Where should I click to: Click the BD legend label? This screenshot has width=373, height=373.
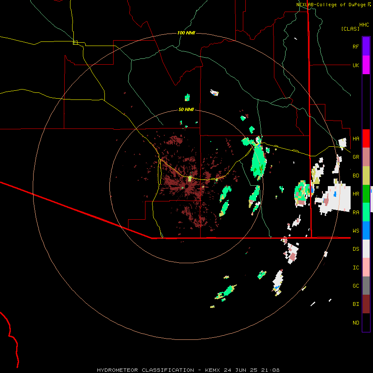pyautogui.click(x=356, y=175)
